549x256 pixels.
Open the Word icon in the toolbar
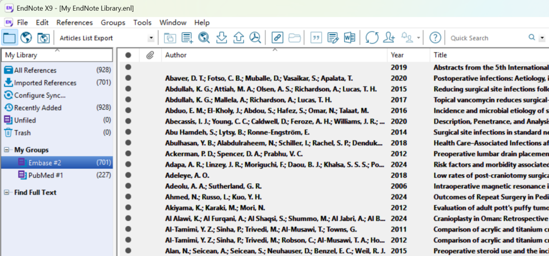coord(350,38)
